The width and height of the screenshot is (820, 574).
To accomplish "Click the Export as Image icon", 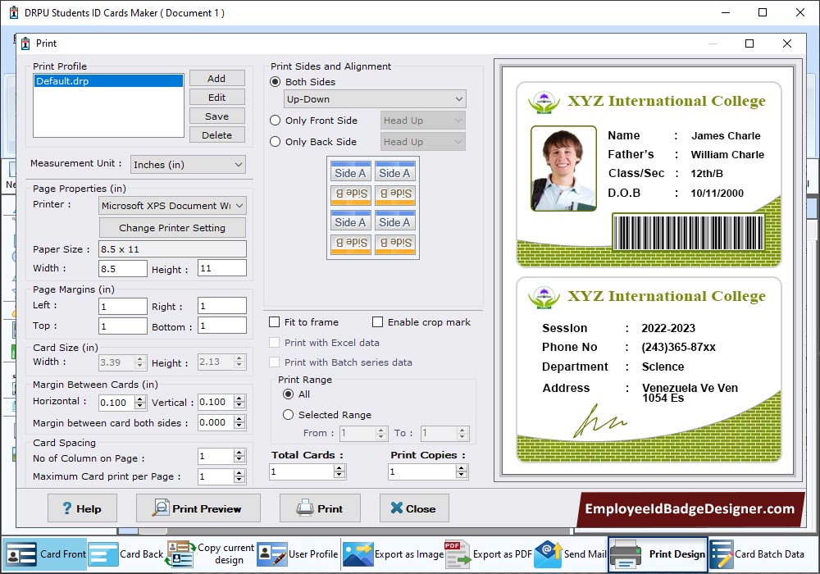I will [358, 554].
